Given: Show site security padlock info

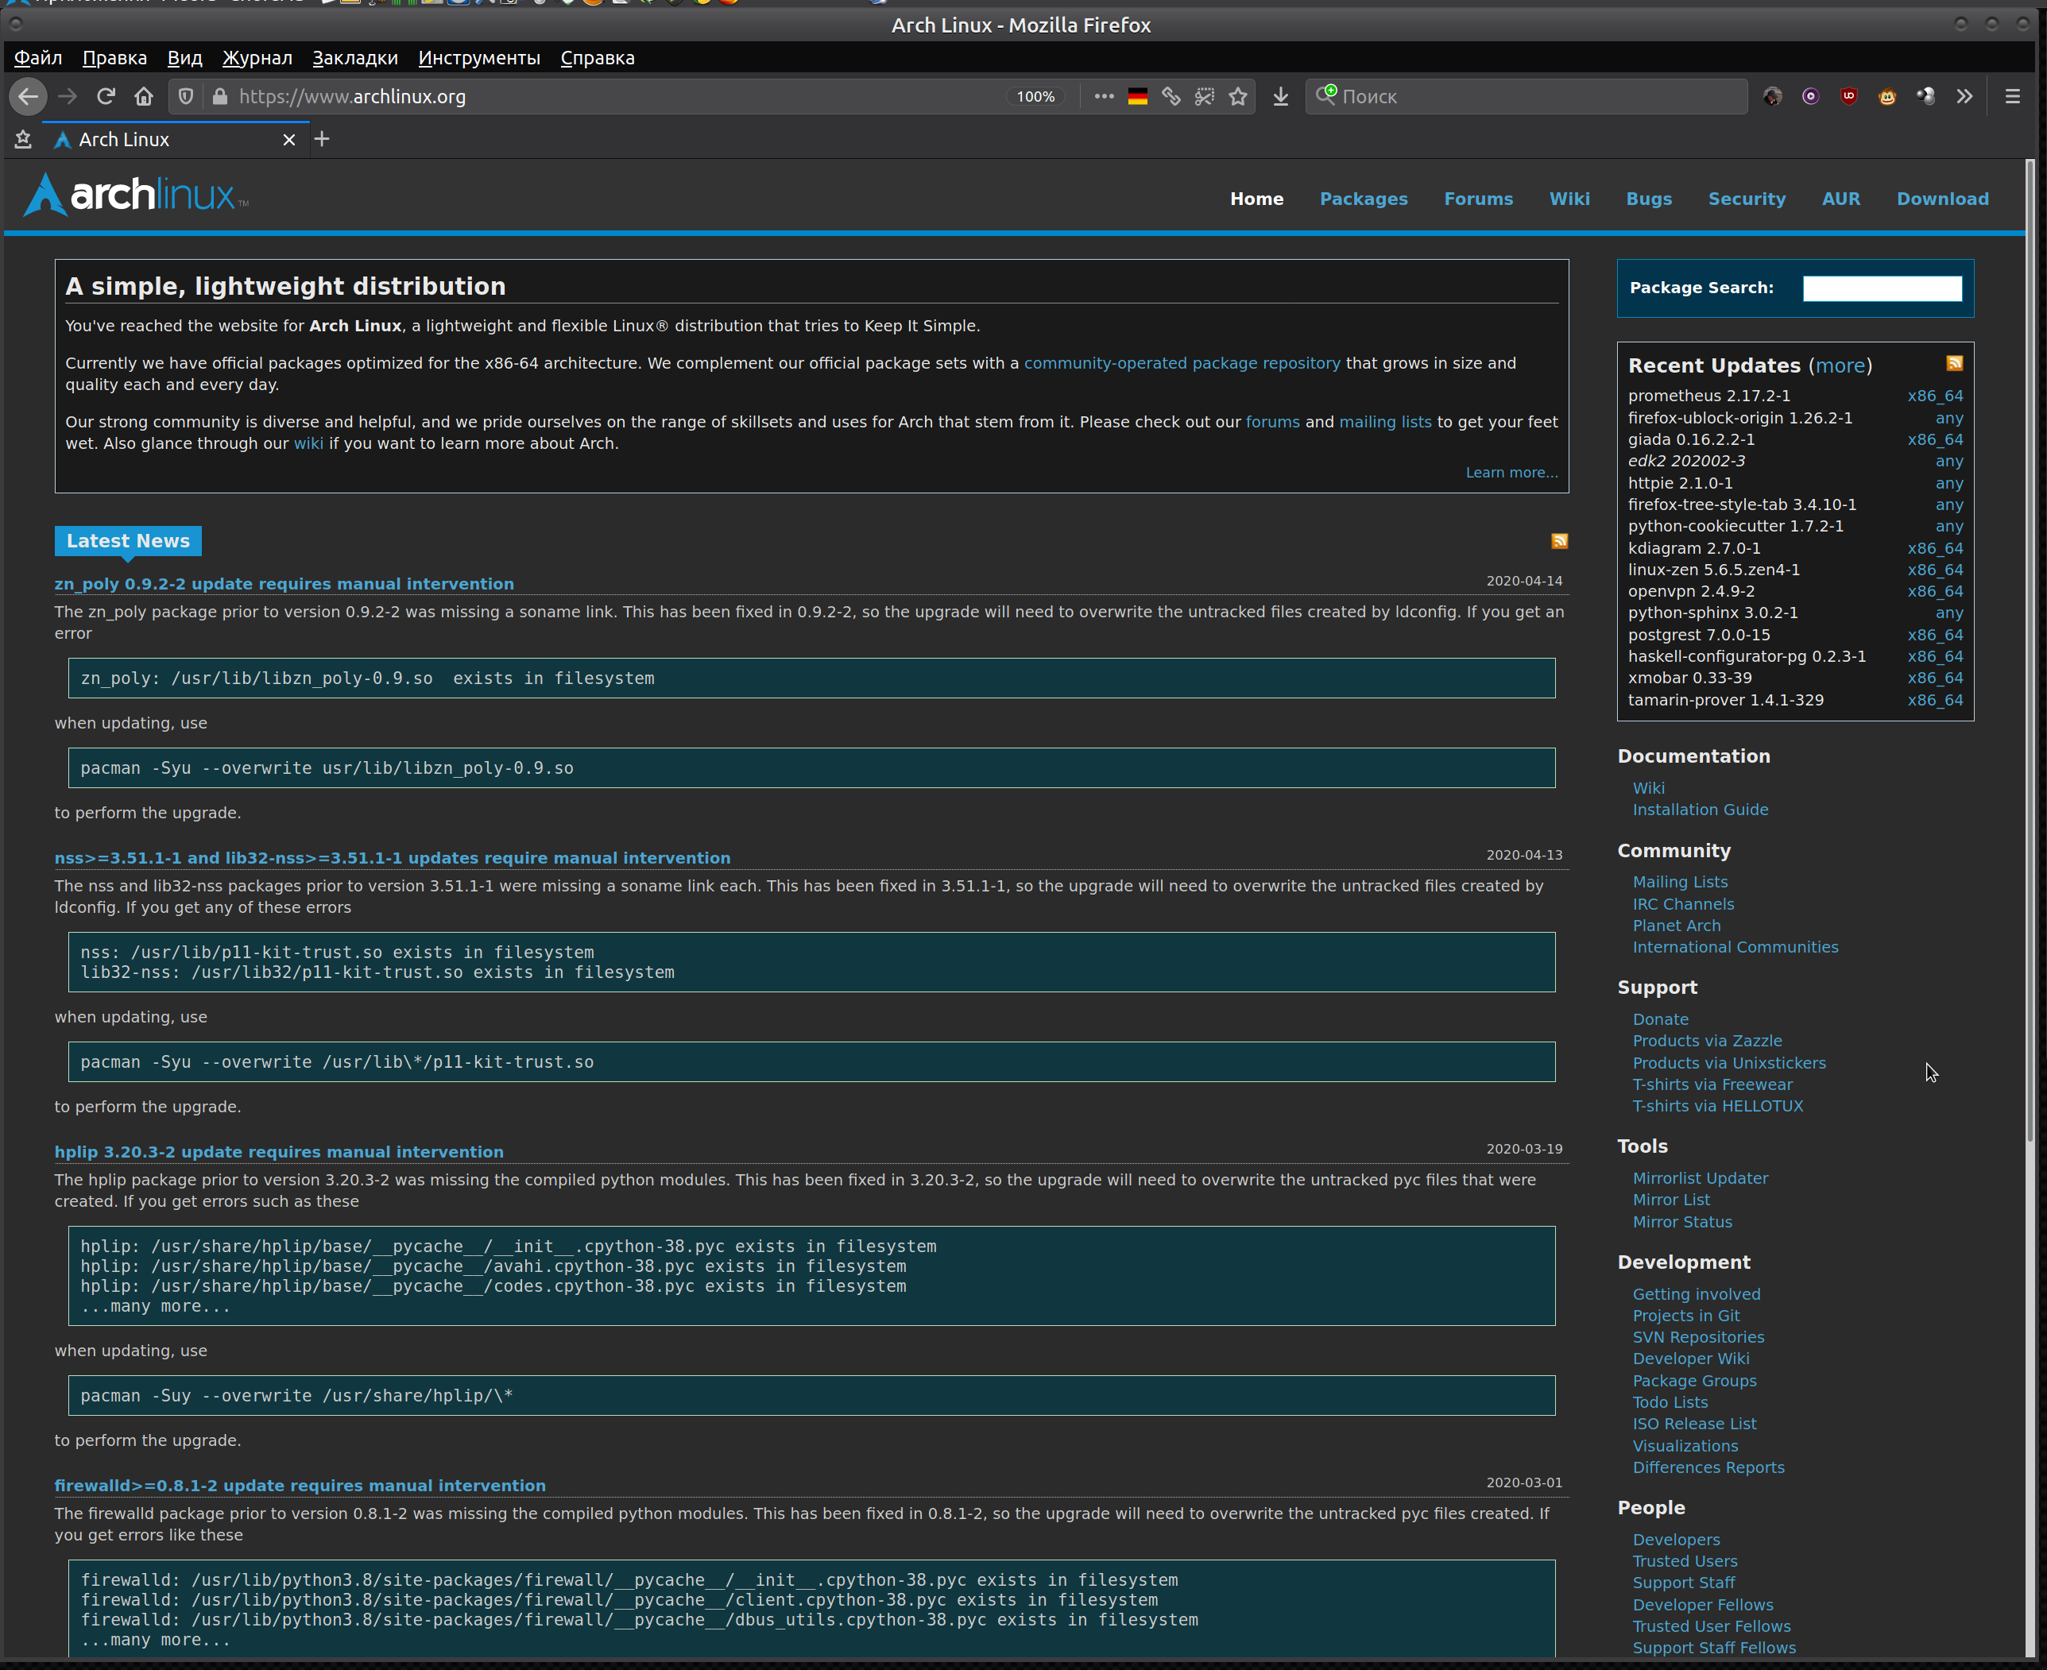Looking at the screenshot, I should tap(220, 96).
